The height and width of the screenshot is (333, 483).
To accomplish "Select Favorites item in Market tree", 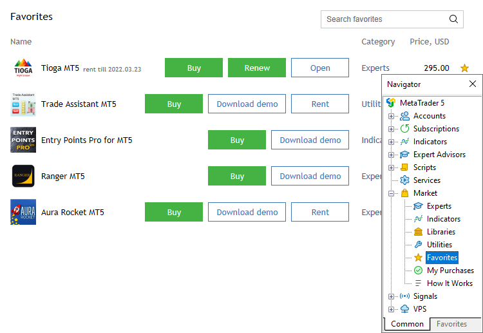I will click(x=442, y=258).
